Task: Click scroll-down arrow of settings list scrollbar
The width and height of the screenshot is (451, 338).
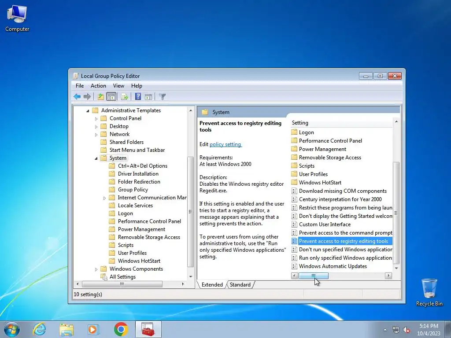Action: [x=396, y=268]
